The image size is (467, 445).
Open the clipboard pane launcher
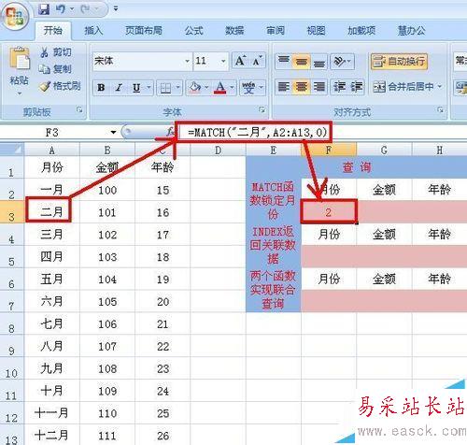(79, 109)
